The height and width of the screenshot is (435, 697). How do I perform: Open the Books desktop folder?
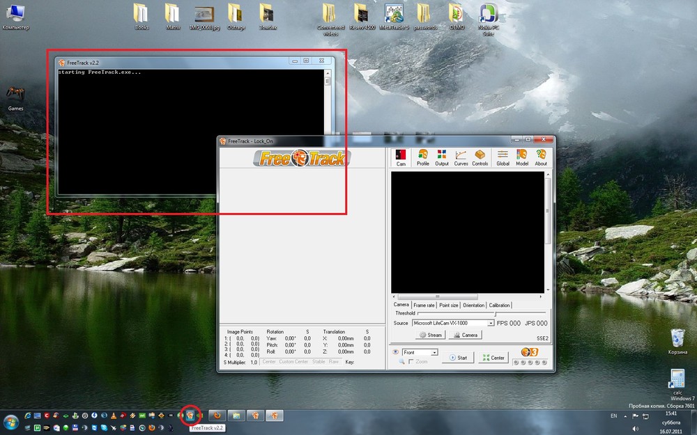click(x=141, y=17)
